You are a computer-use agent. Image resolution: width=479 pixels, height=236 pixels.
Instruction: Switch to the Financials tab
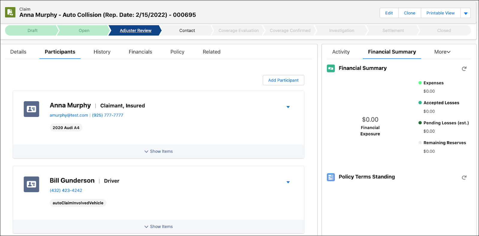click(x=140, y=52)
